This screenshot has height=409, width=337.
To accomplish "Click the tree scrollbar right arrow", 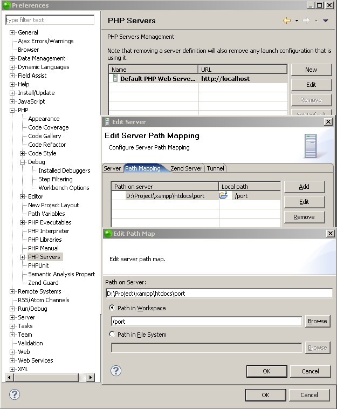I will (90, 377).
